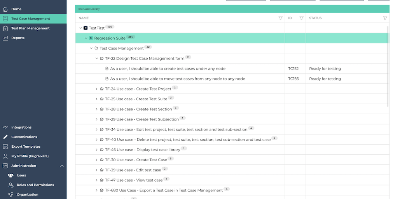Expand TF-24 Create Test Project use case
Screen dimensions: 398x199
pyautogui.click(x=97, y=89)
